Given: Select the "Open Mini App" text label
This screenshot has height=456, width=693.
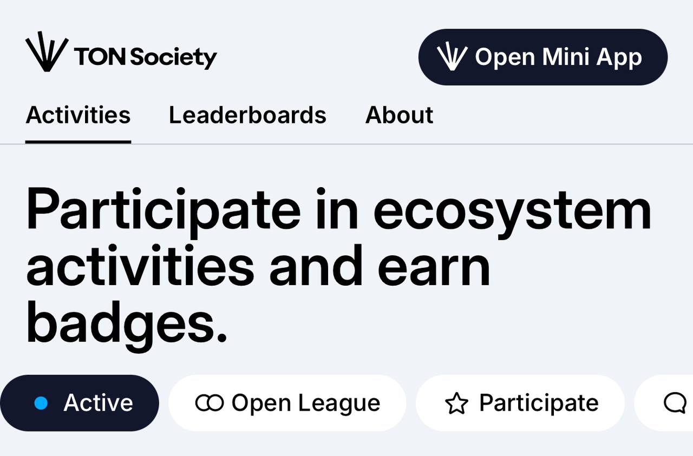Looking at the screenshot, I should point(558,57).
